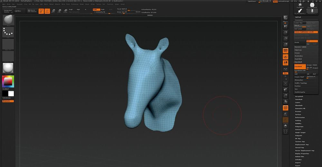Viewport: 322px width, 167px height.
Task: Open the Dots stroke type selector
Action: coord(8,32)
